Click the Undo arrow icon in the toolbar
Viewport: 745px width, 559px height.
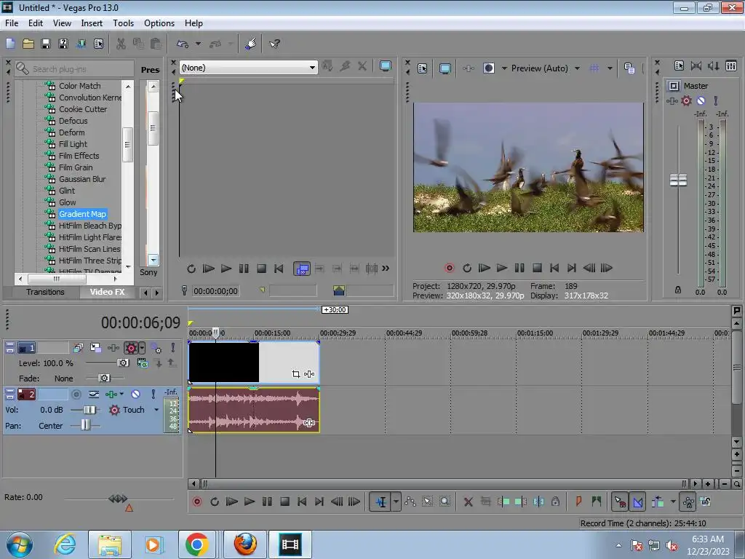tap(183, 44)
